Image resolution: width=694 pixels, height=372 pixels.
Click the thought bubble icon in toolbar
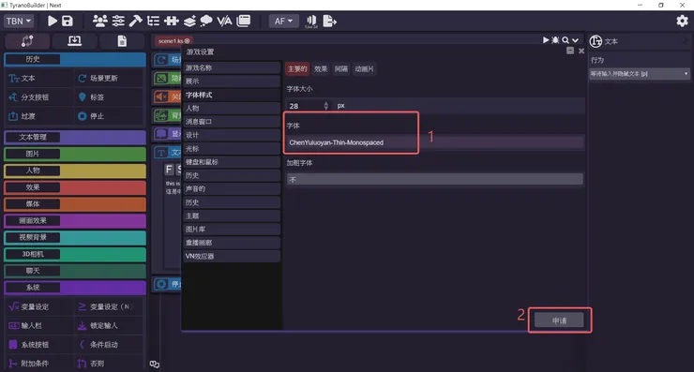pos(206,21)
